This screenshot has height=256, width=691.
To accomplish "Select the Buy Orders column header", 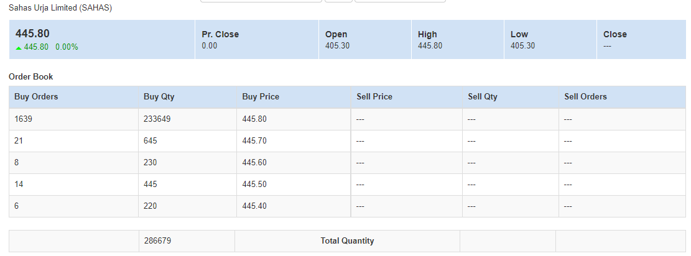I will tap(36, 97).
